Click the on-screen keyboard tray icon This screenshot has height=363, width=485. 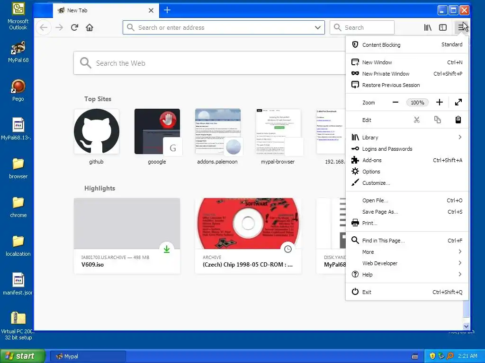coord(415,356)
